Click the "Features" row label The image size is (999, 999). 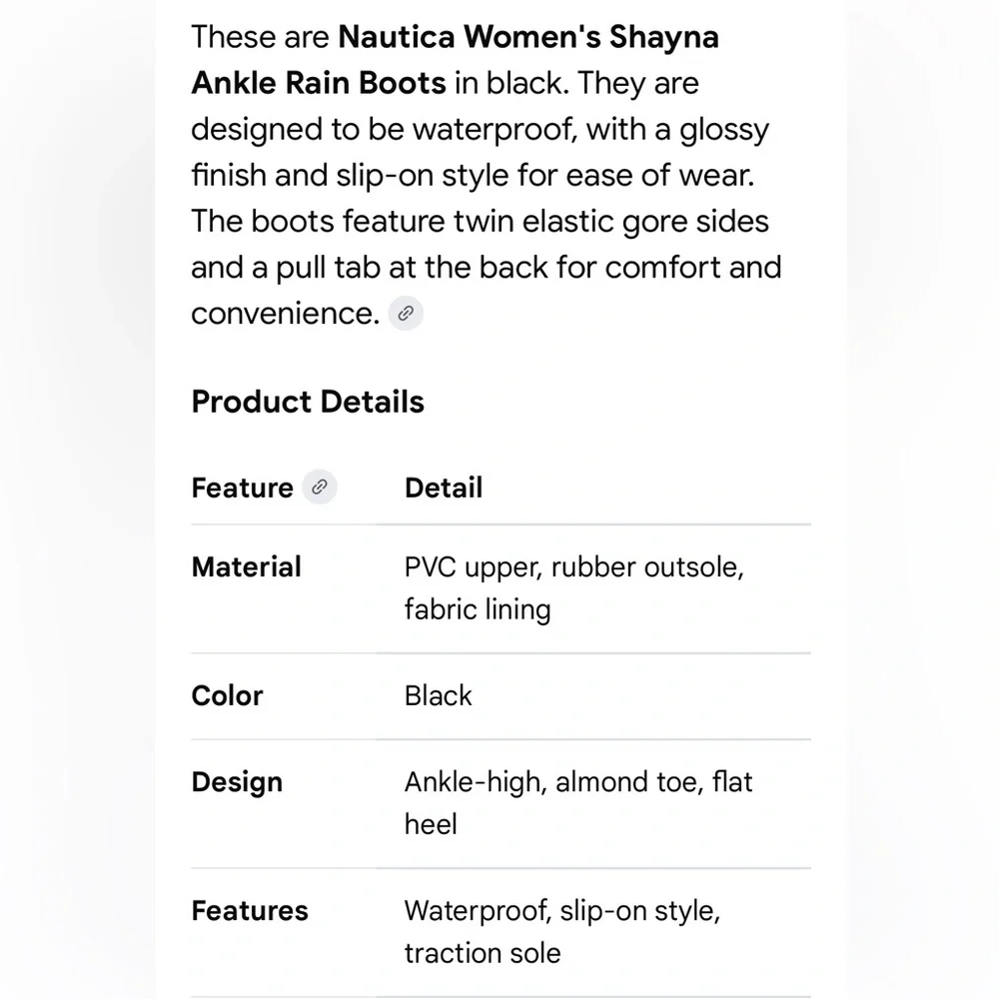pyautogui.click(x=250, y=911)
